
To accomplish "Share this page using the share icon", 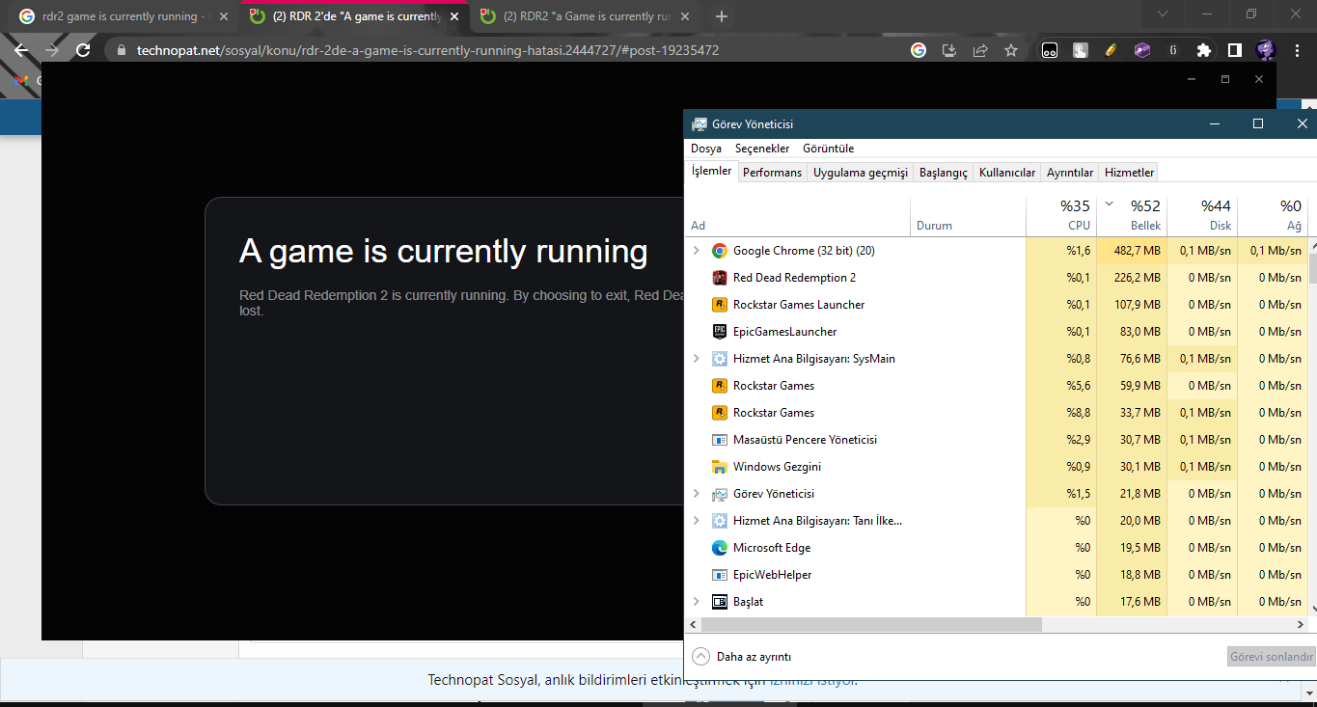I will point(980,50).
